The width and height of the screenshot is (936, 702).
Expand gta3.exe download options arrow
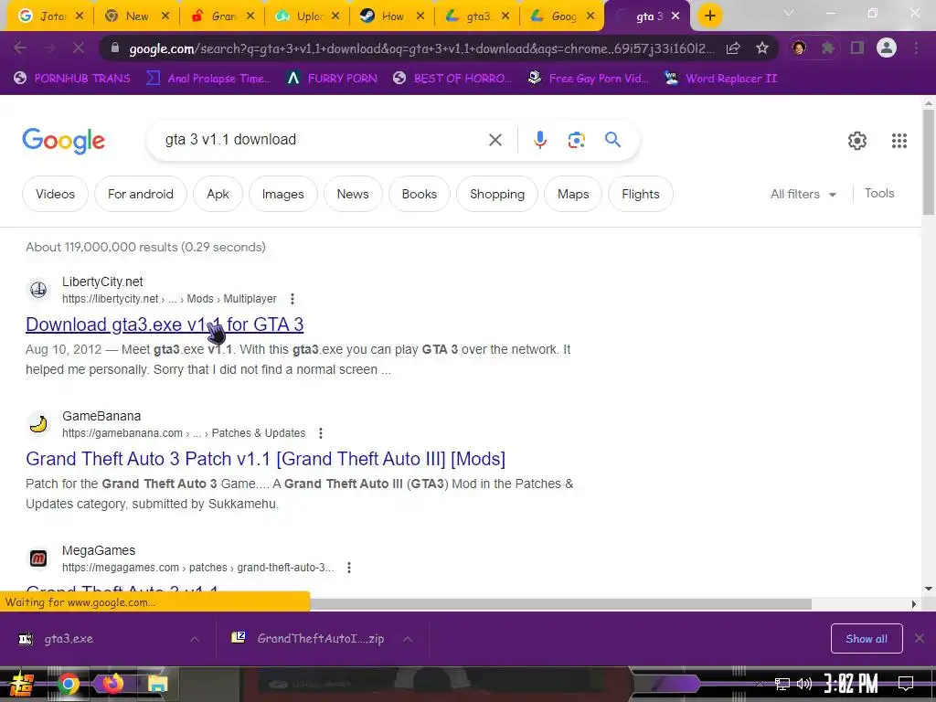(x=195, y=639)
